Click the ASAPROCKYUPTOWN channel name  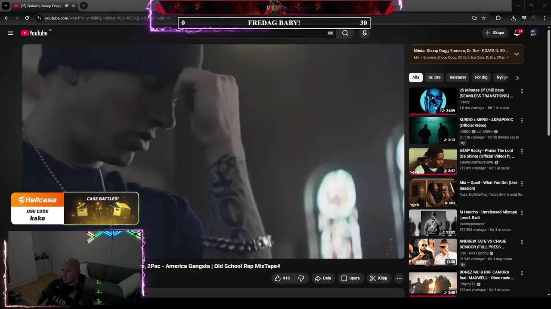(477, 163)
